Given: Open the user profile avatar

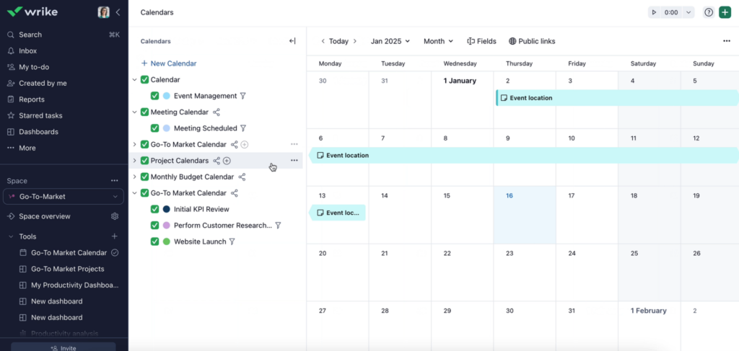Looking at the screenshot, I should point(103,12).
